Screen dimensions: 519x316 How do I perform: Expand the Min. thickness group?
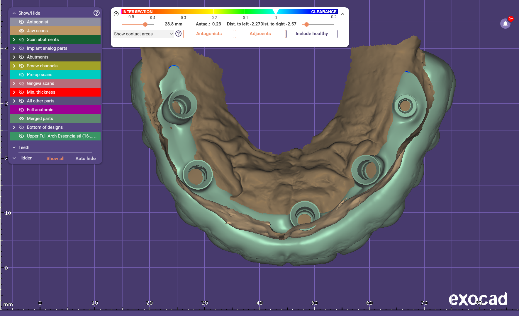(x=14, y=92)
